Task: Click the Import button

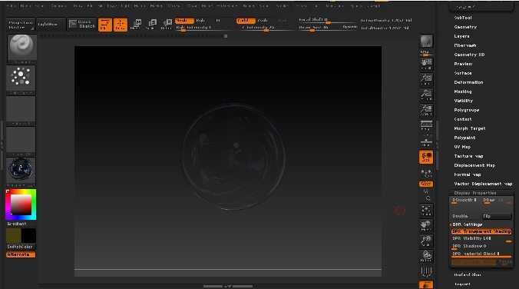Action: [462, 284]
